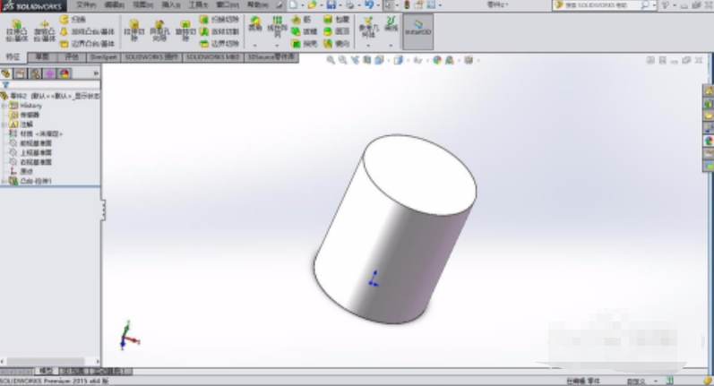Select the Lofted Cut (放样切割) tool
The width and height of the screenshot is (714, 386).
pos(219,31)
